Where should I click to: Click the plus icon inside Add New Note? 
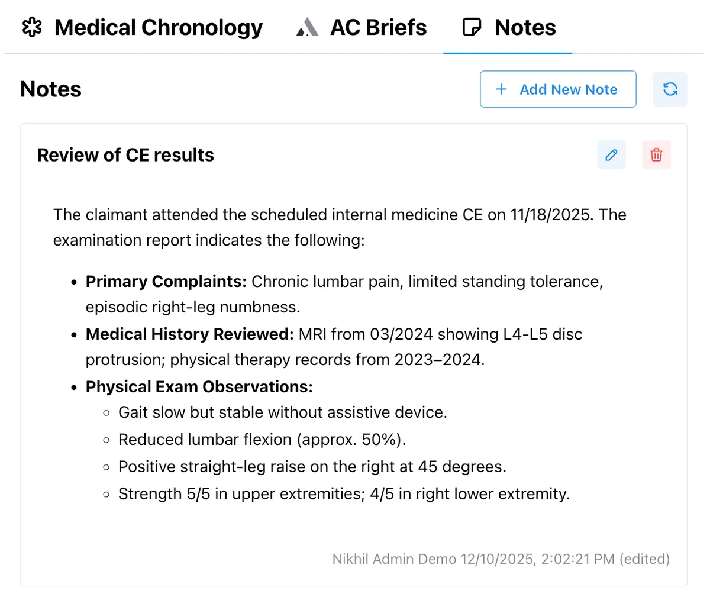pyautogui.click(x=501, y=89)
